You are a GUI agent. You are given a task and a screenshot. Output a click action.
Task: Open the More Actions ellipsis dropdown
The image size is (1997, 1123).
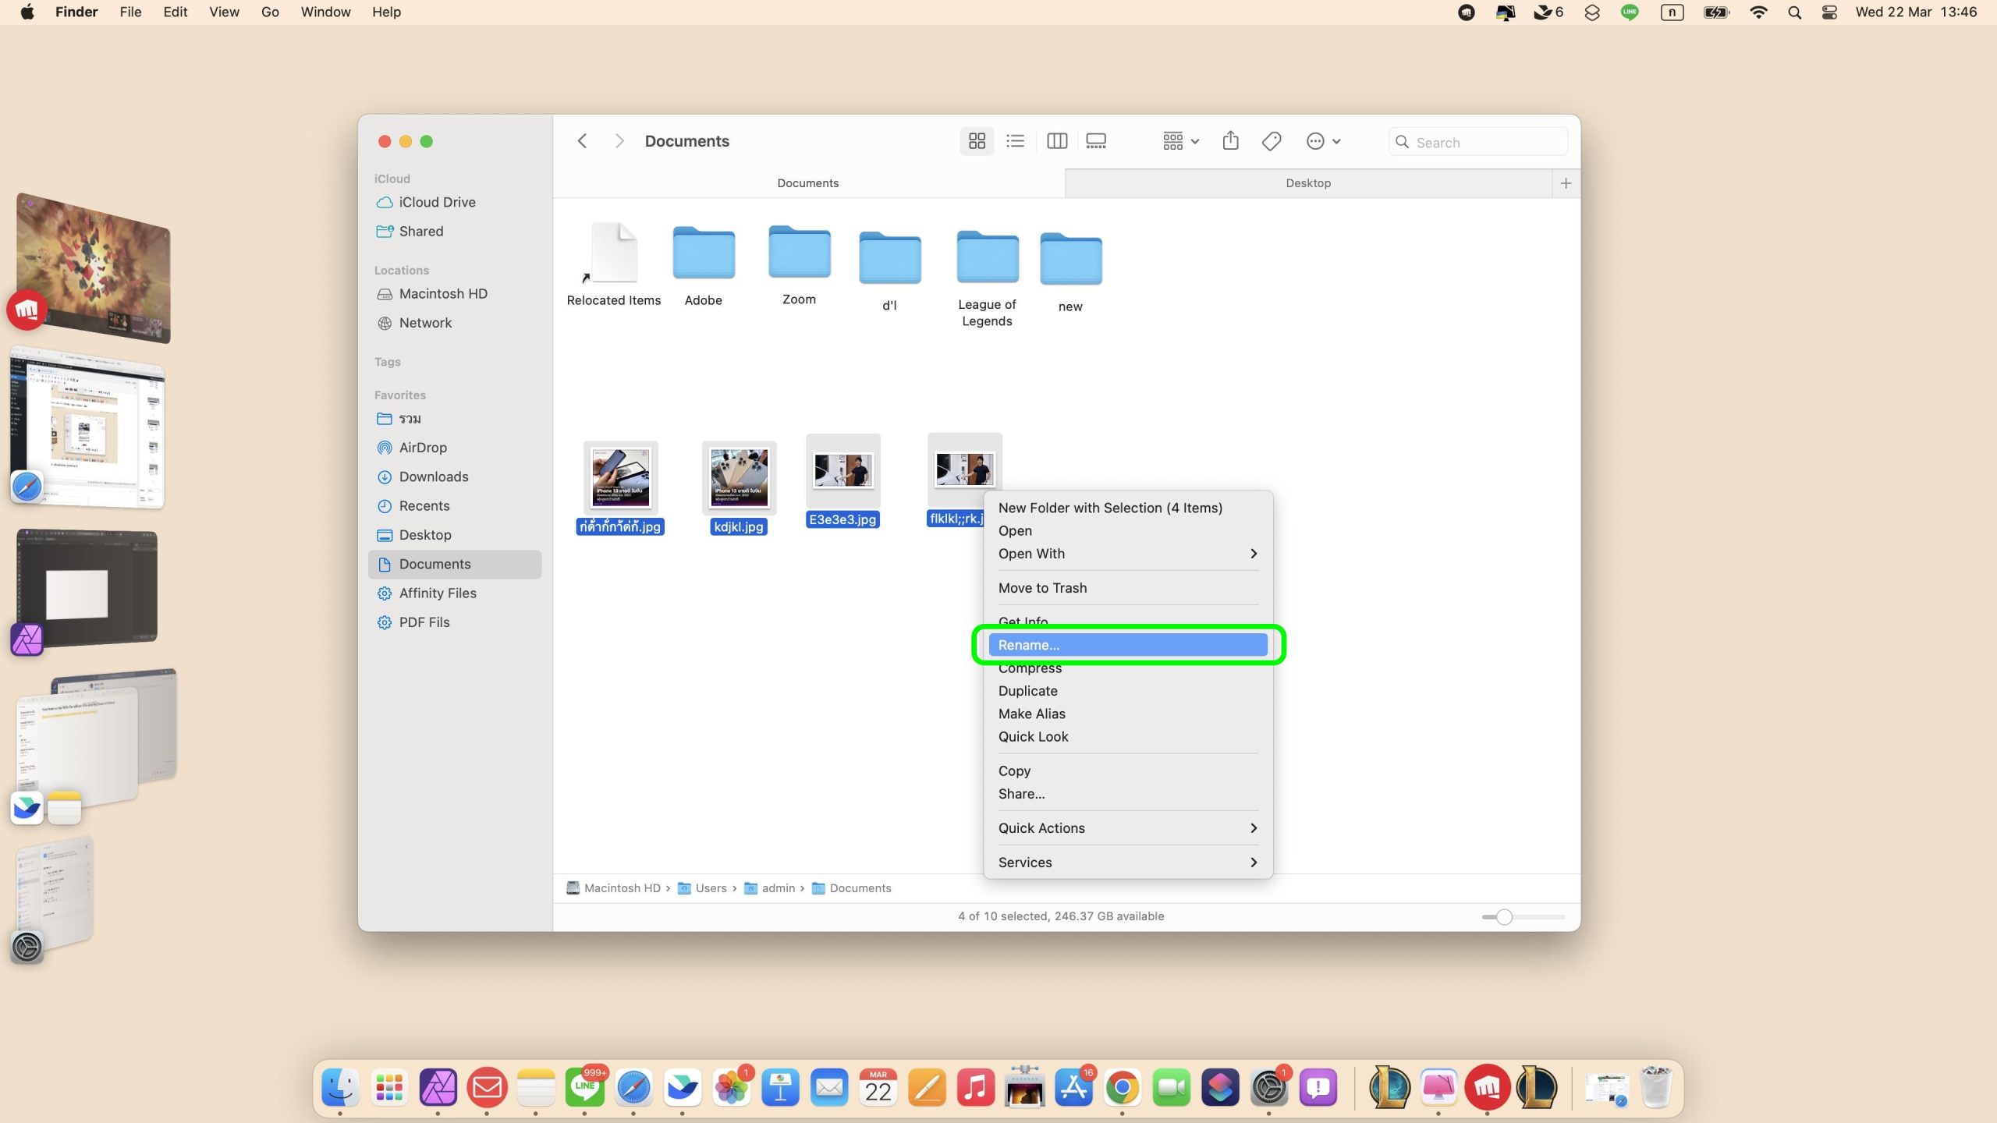(1323, 141)
